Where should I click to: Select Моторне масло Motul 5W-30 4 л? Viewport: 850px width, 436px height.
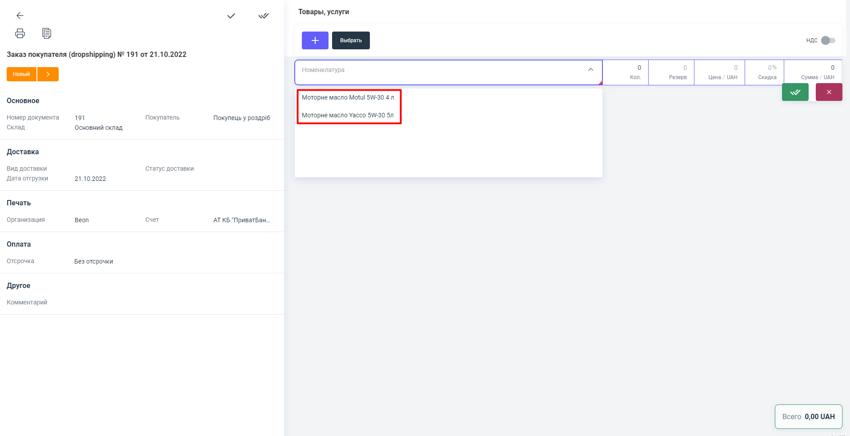point(348,97)
